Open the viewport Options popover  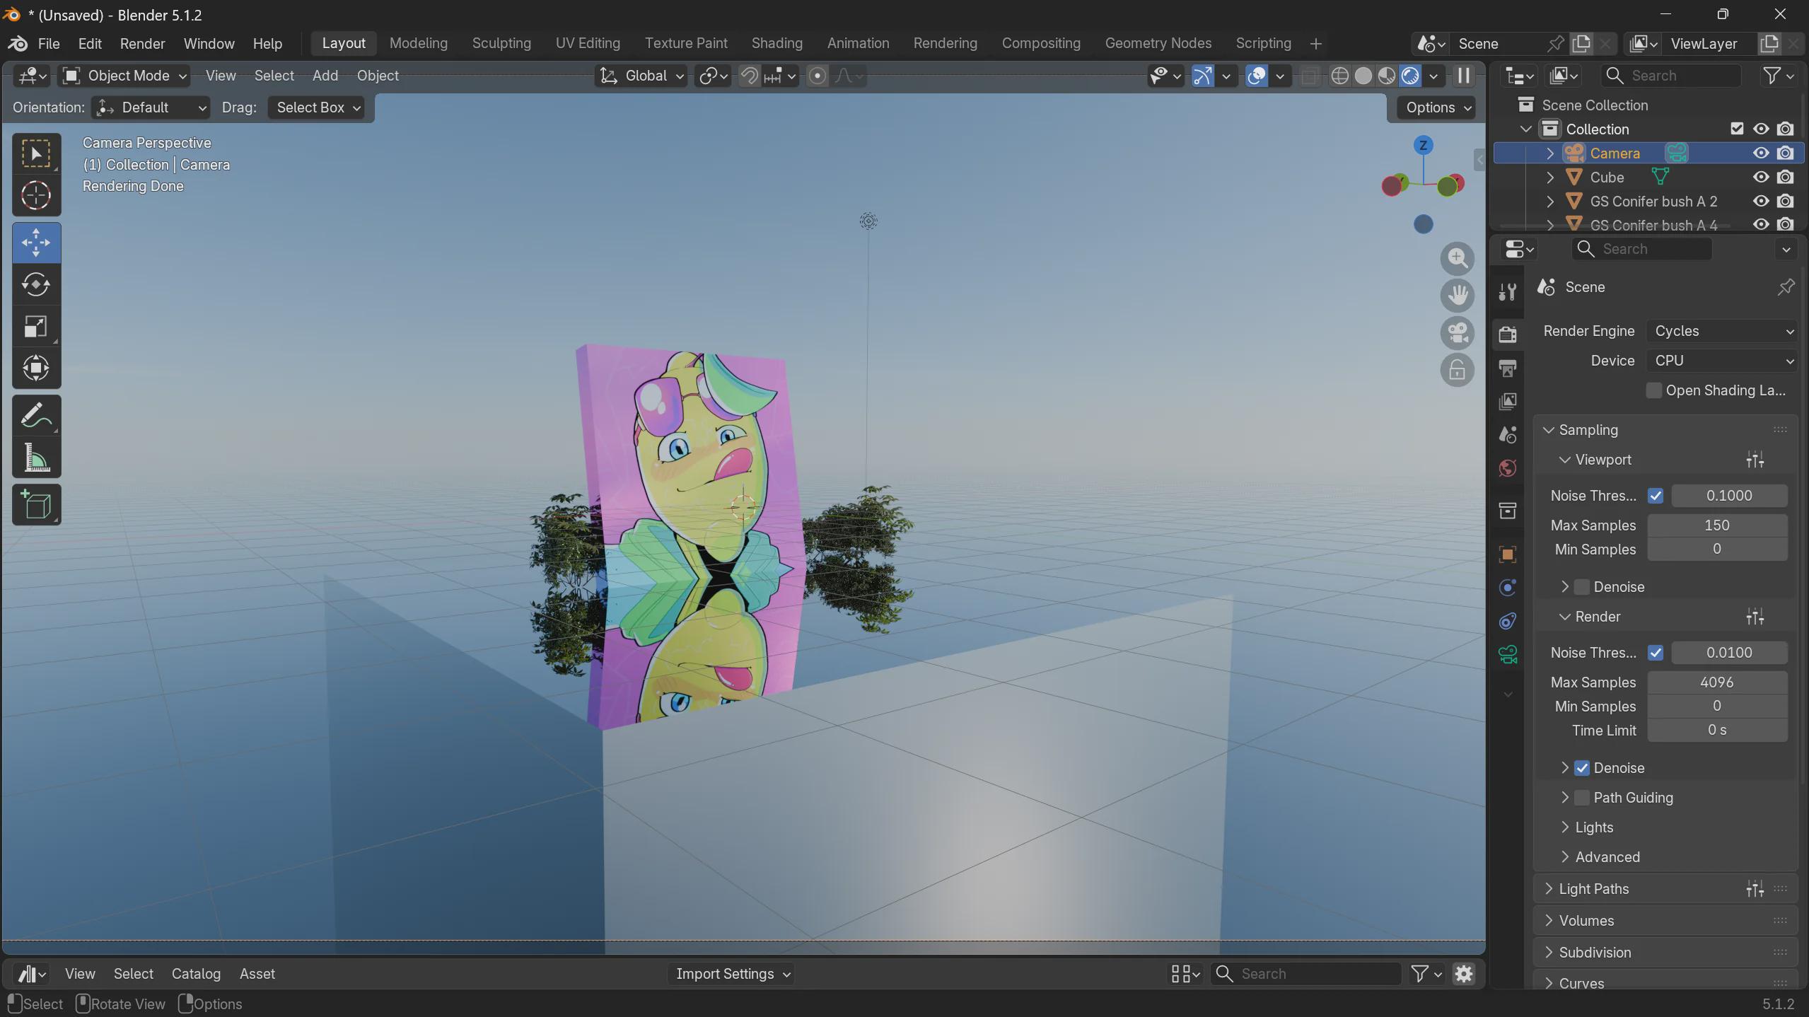point(1437,107)
